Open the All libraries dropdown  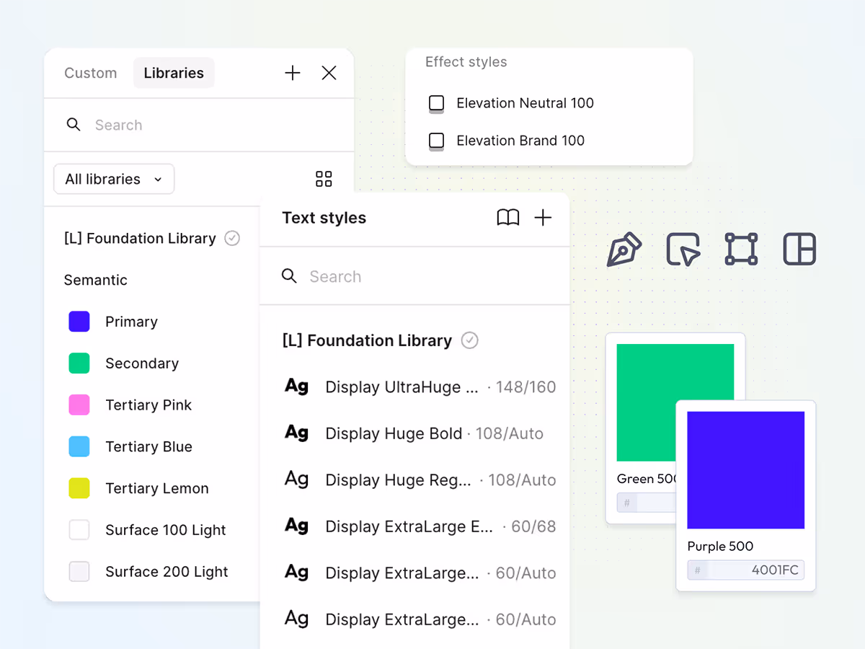[x=114, y=179]
